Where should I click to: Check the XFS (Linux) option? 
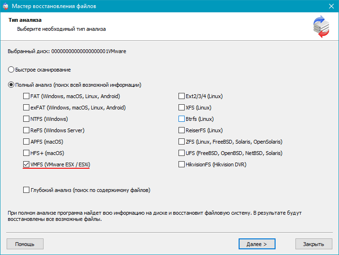(181, 108)
